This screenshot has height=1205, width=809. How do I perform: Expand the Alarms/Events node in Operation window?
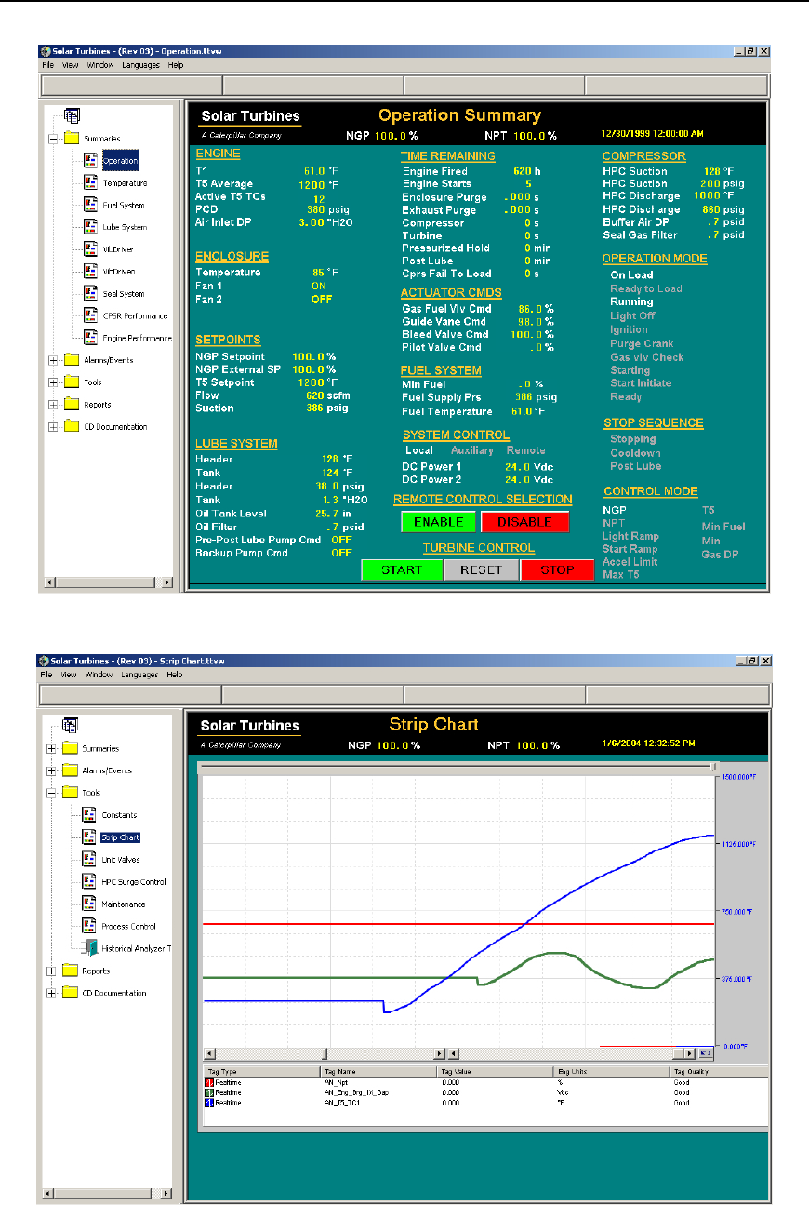click(x=53, y=360)
